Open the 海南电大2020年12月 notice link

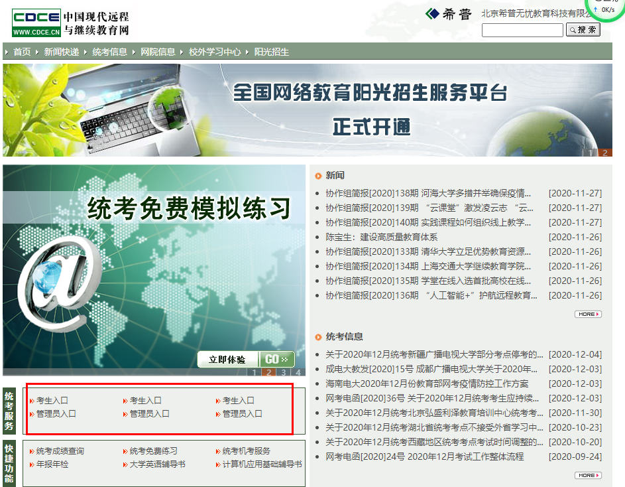427,383
